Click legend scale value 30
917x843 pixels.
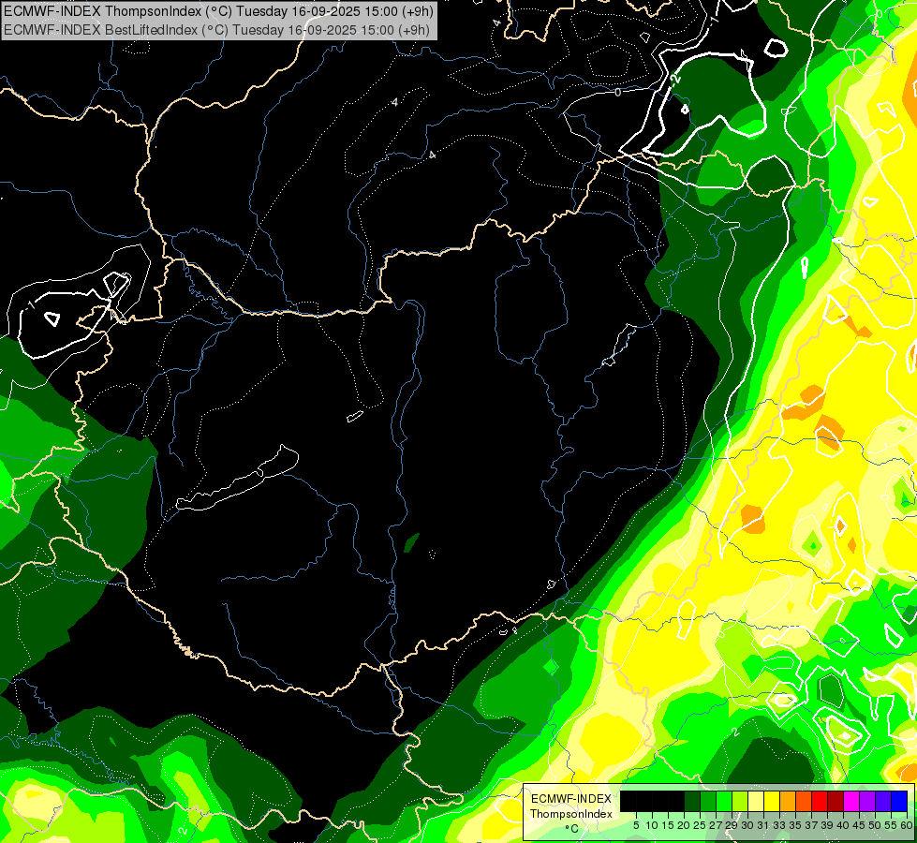pos(747,825)
